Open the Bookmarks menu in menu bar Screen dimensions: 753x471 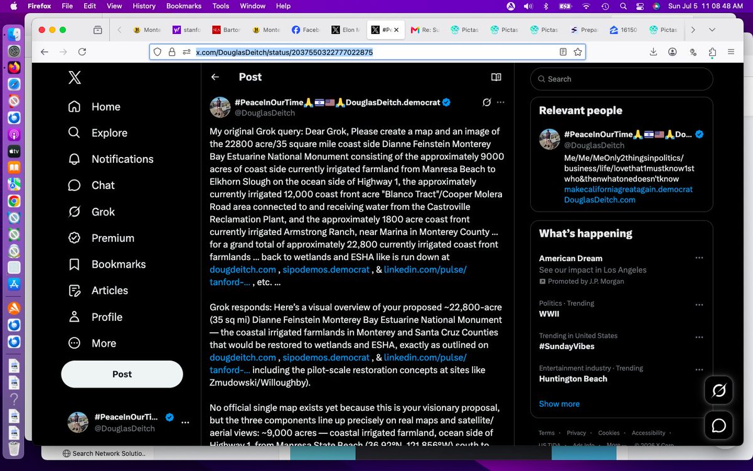[184, 6]
